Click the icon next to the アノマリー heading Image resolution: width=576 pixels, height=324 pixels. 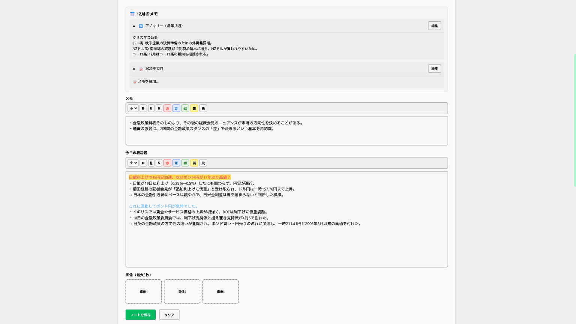click(x=141, y=26)
